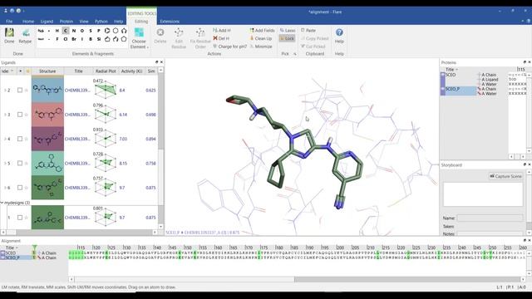532x299 pixels.
Task: Toggle the Lock pick mode
Action: pyautogui.click(x=287, y=38)
